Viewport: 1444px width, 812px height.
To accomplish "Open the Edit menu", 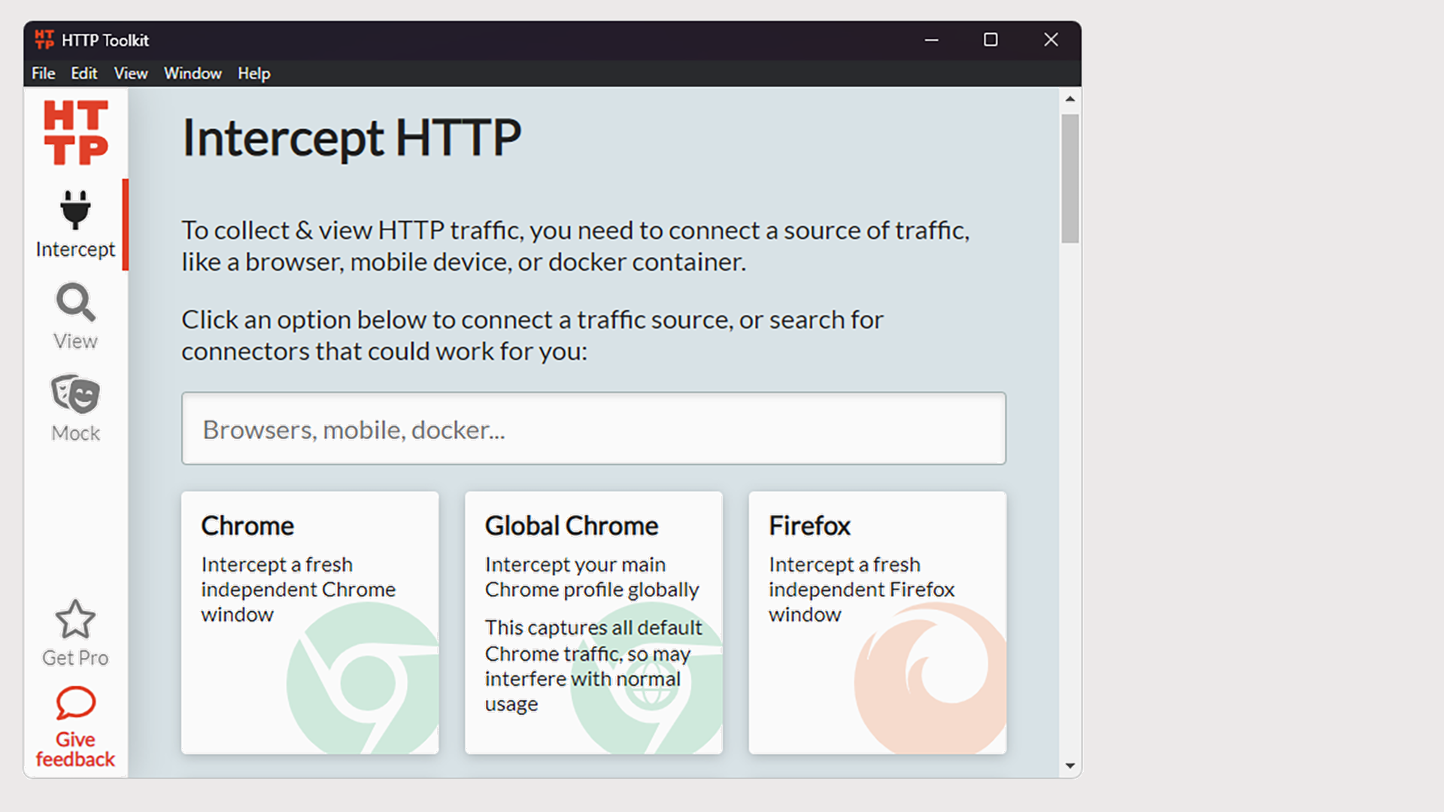I will coord(83,74).
